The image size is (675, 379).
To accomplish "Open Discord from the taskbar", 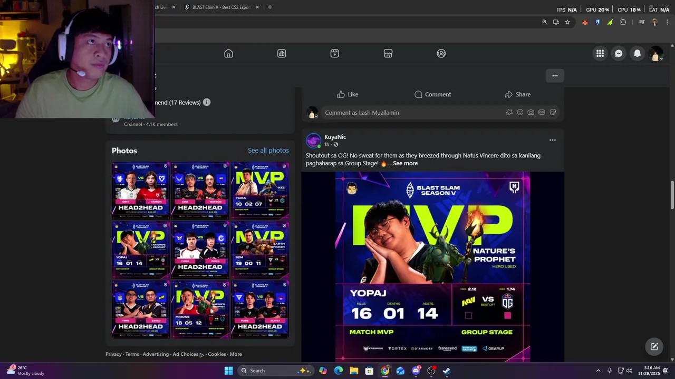I will tap(416, 371).
